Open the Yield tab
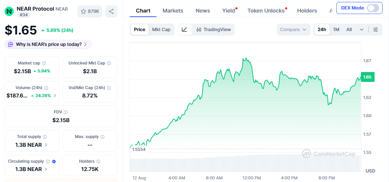 pyautogui.click(x=228, y=11)
